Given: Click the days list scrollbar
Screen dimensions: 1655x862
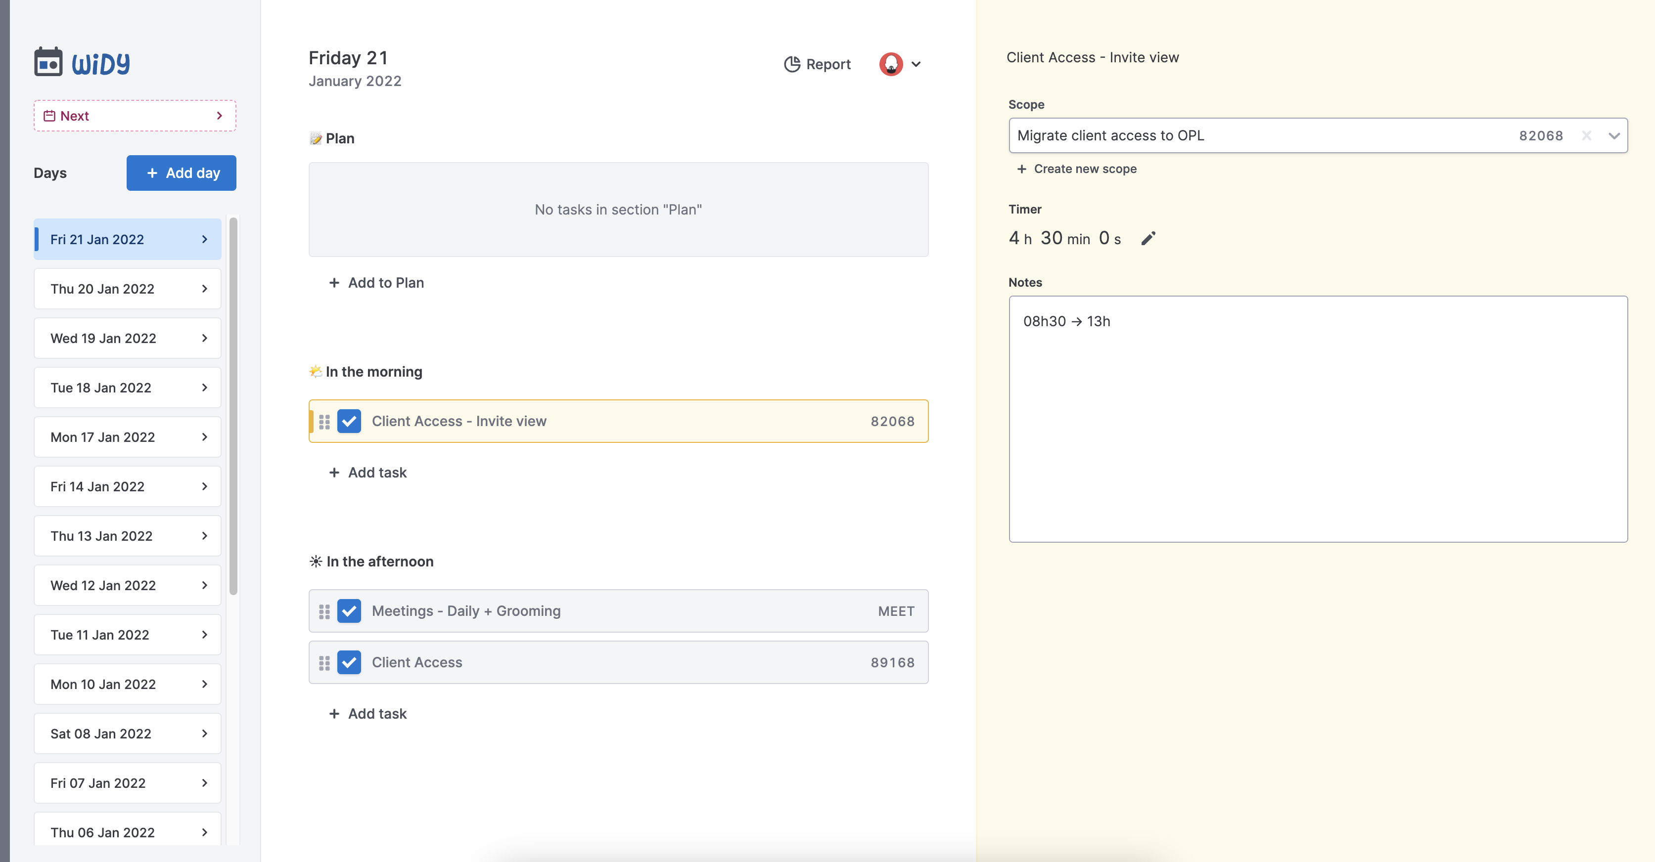Looking at the screenshot, I should coord(233,406).
